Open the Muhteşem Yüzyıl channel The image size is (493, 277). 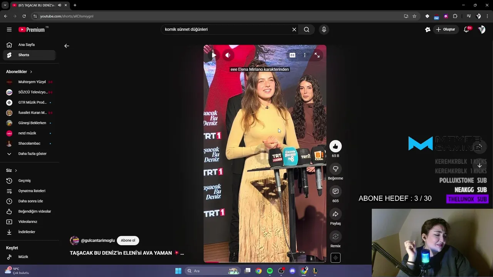tap(29, 82)
